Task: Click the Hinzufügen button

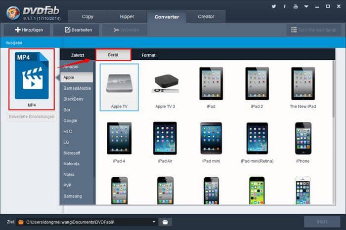Action: pos(29,30)
